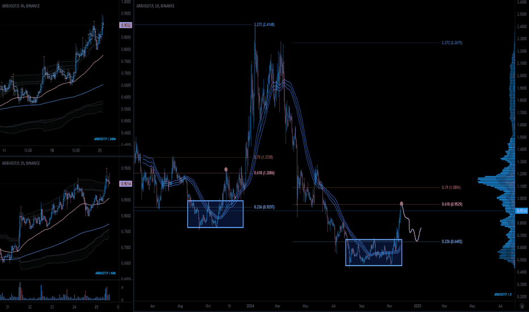Screen dimensions: 529x312
Task: Select the ARBUSDT.P, 1h, BINANCE chart title
Action: pyautogui.click(x=21, y=163)
